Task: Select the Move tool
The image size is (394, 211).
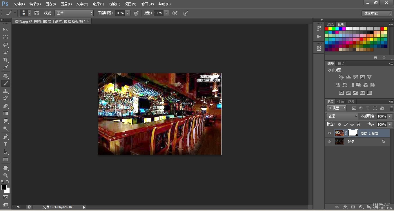Action: 6,30
